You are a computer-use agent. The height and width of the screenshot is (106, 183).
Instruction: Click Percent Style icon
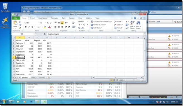point(84,25)
